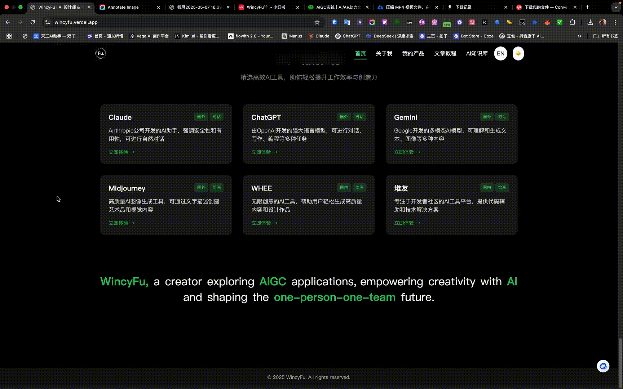
Task: Open the '关于我' navigation item
Action: tap(384, 54)
